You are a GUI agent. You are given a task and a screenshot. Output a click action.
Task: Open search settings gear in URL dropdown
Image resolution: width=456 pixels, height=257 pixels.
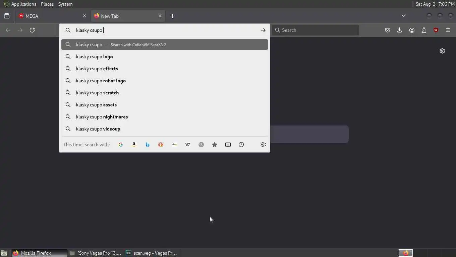point(263,145)
